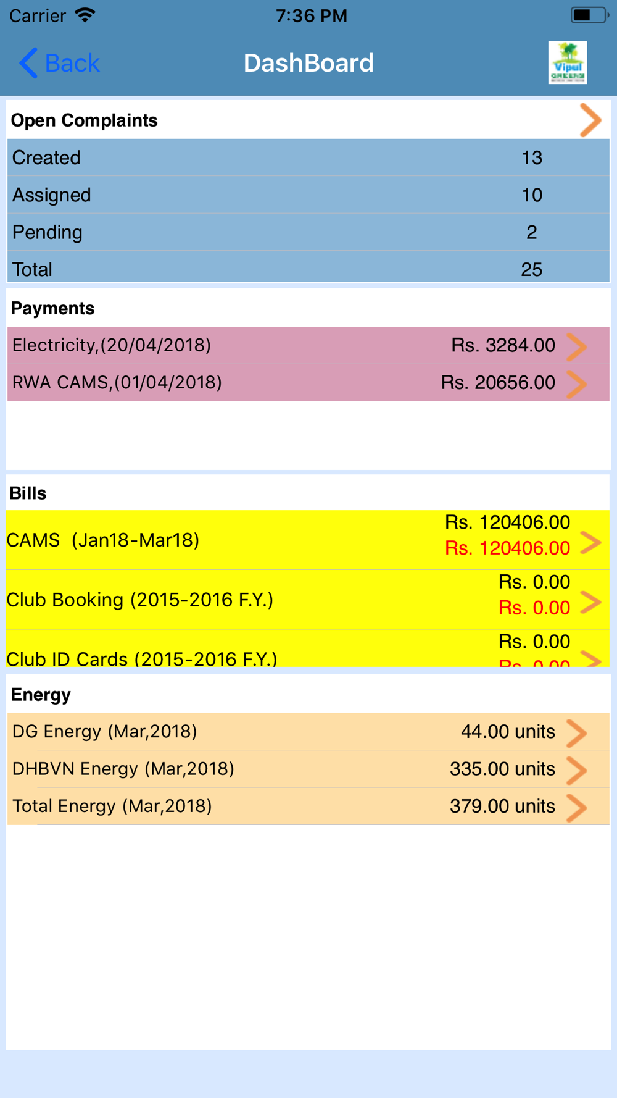617x1098 pixels.
Task: Click the Rs. 20656.00 amount
Action: 499,383
